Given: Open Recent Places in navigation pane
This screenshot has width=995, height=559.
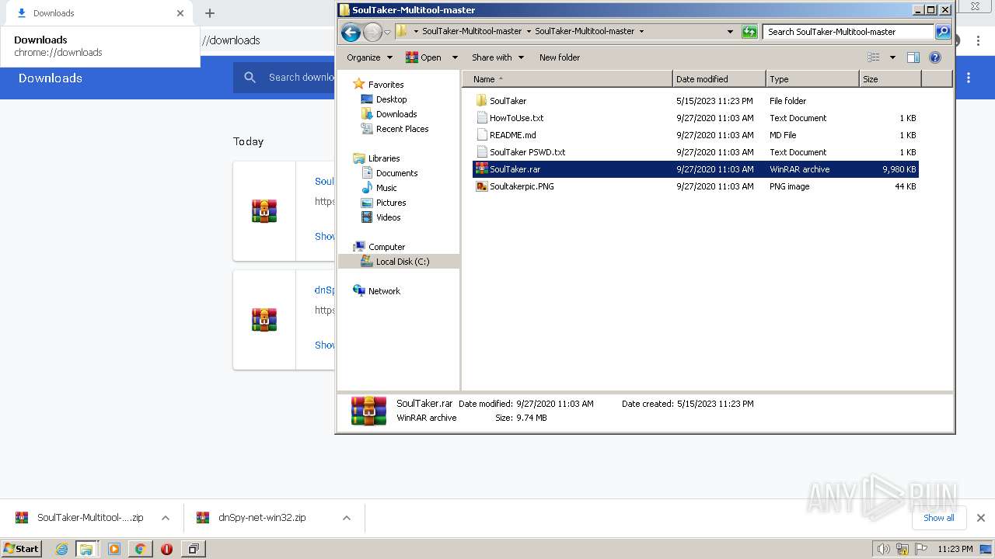Looking at the screenshot, I should pyautogui.click(x=402, y=129).
